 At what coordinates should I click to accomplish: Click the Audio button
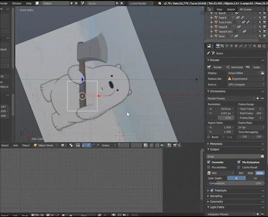255,67
